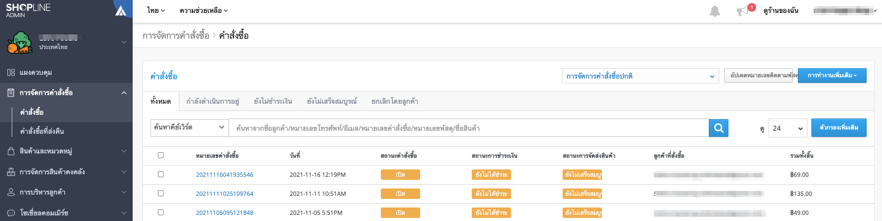Click the notification bell icon
The height and width of the screenshot is (221, 882).
(x=714, y=11)
